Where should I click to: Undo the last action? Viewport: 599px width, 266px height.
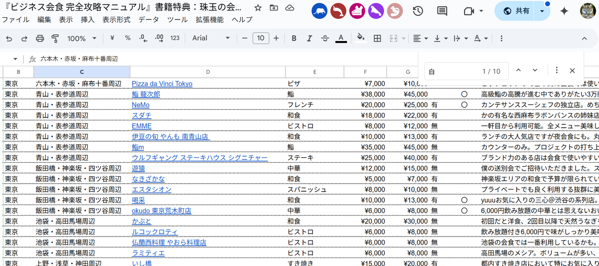[x=9, y=38]
